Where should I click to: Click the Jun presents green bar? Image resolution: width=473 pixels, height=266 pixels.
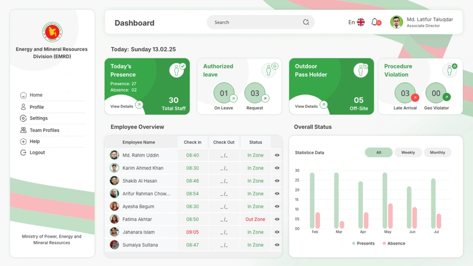tap(409, 207)
